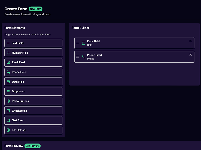
Task: Click the Text Area document icon
Action: (x=8, y=120)
